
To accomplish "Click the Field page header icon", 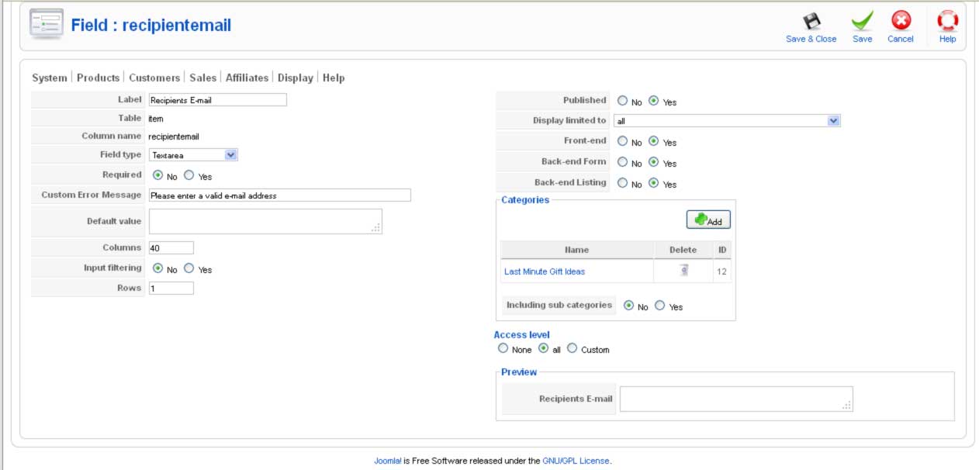I will point(47,24).
